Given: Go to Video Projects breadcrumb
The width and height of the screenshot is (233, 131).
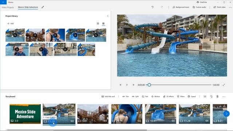Looking at the screenshot, I should [8, 7].
